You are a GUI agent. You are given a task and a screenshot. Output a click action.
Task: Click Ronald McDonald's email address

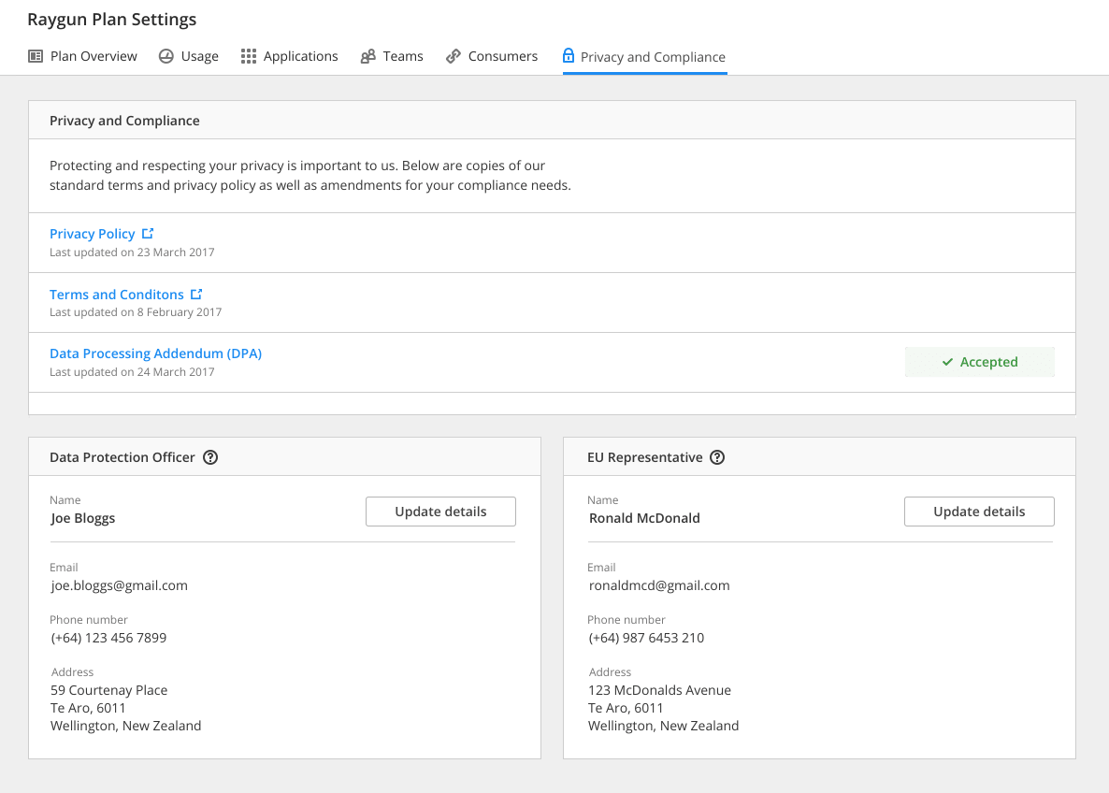tap(659, 585)
